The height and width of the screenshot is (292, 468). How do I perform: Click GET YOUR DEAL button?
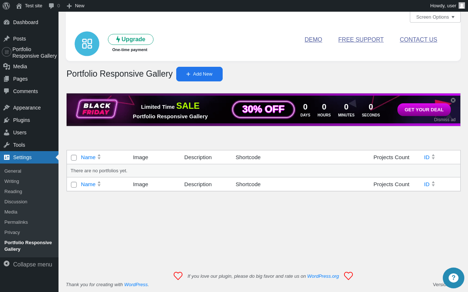[424, 109]
